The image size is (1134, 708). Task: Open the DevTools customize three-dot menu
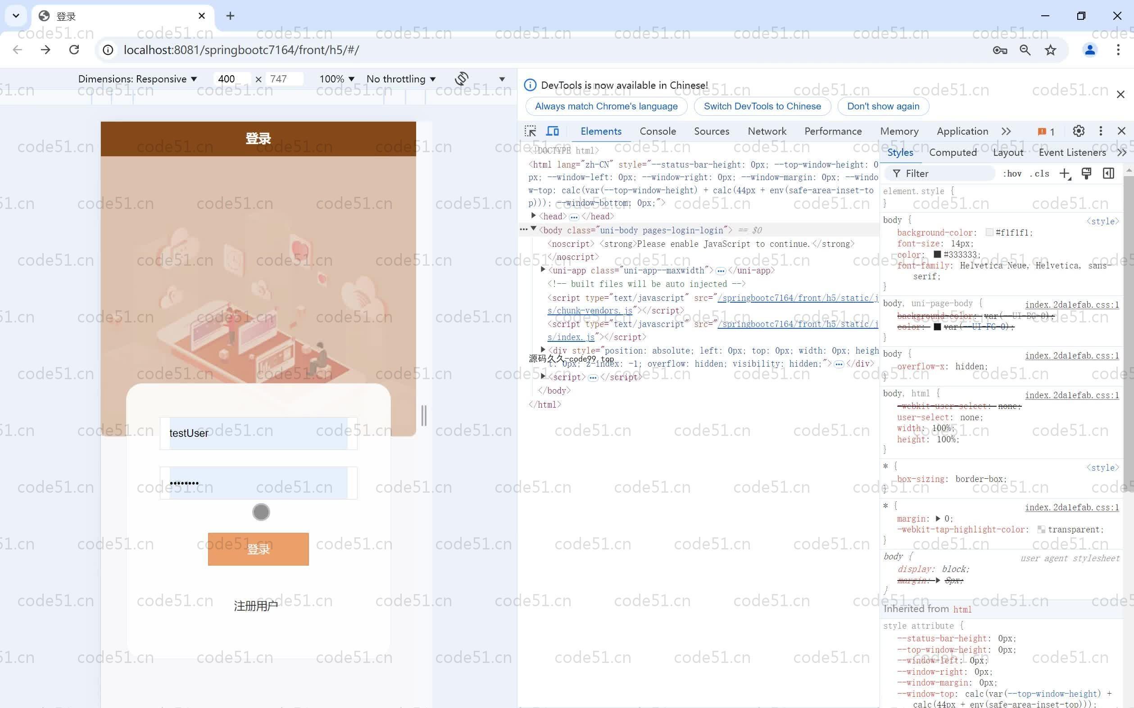(x=1100, y=131)
